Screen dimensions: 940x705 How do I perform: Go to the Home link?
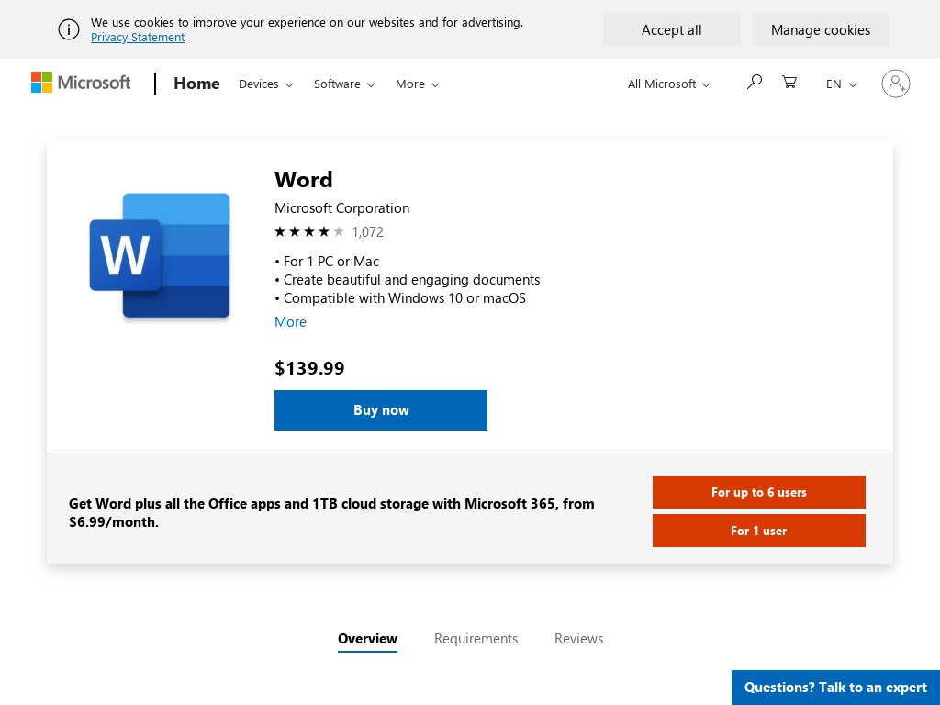196,84
